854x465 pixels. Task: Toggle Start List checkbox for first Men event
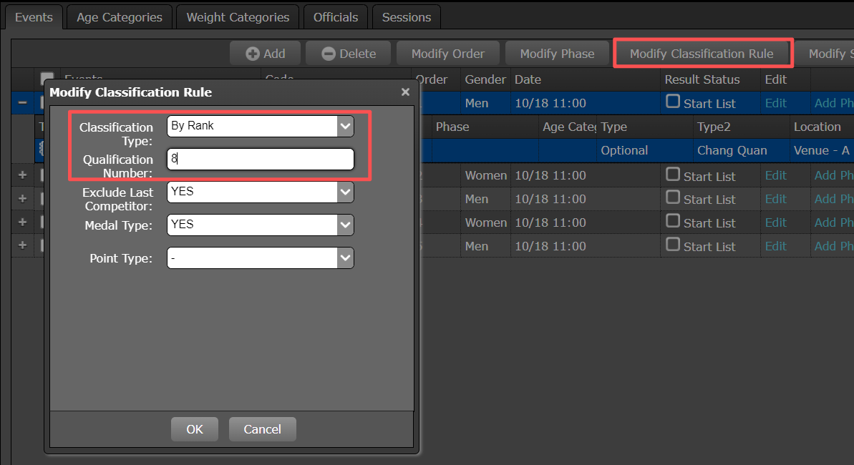click(672, 102)
